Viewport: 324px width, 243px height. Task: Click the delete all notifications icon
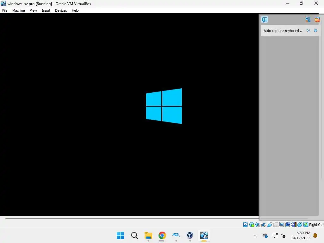coord(317,19)
